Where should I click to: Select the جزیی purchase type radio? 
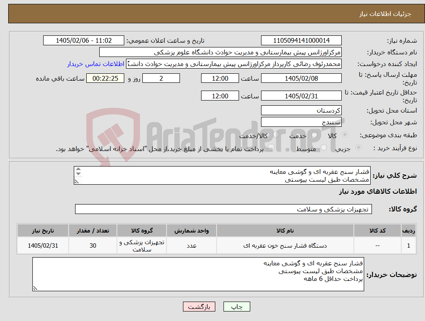point(358,148)
